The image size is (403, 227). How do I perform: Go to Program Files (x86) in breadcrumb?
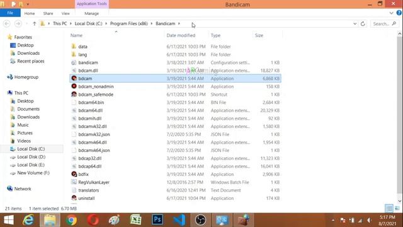[x=128, y=24]
